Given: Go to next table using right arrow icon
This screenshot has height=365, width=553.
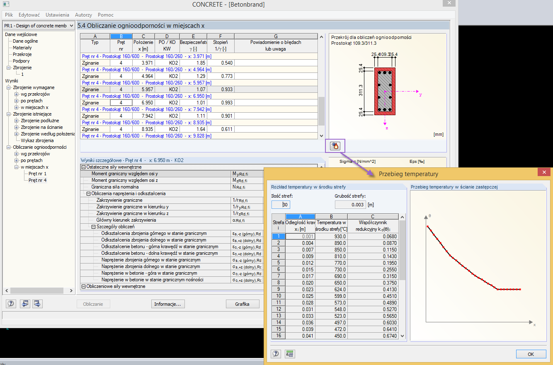Looking at the screenshot, I should [x=38, y=304].
